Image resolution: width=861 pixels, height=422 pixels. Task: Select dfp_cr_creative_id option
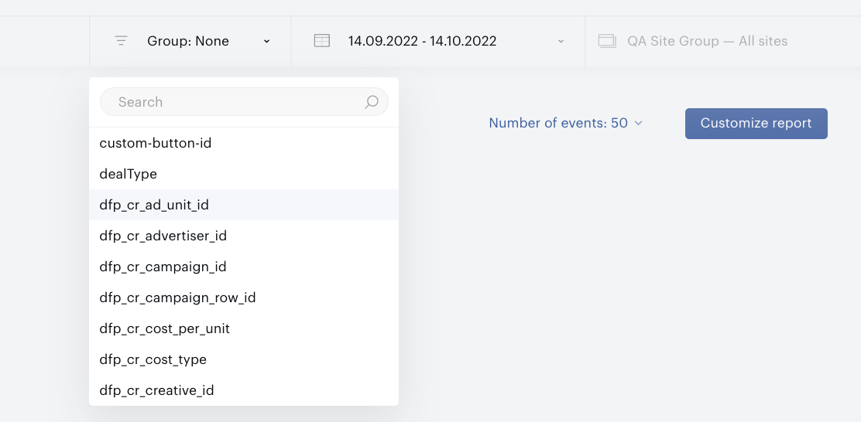click(x=244, y=390)
